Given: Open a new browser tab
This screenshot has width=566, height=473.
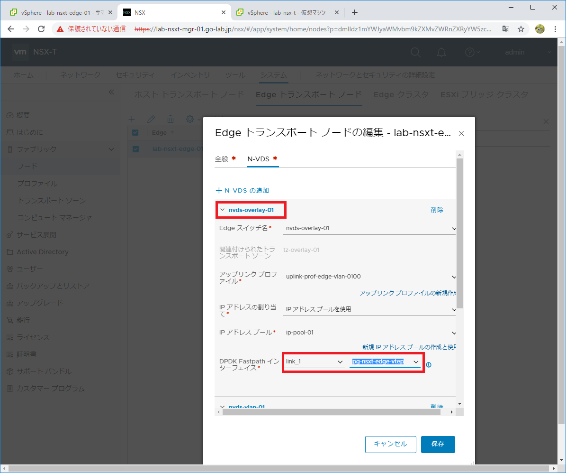Looking at the screenshot, I should click(354, 12).
